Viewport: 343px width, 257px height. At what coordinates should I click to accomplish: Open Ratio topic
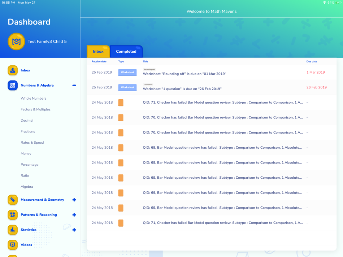(25, 176)
